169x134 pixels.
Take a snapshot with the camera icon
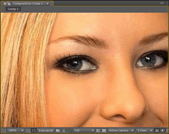pos(58,130)
